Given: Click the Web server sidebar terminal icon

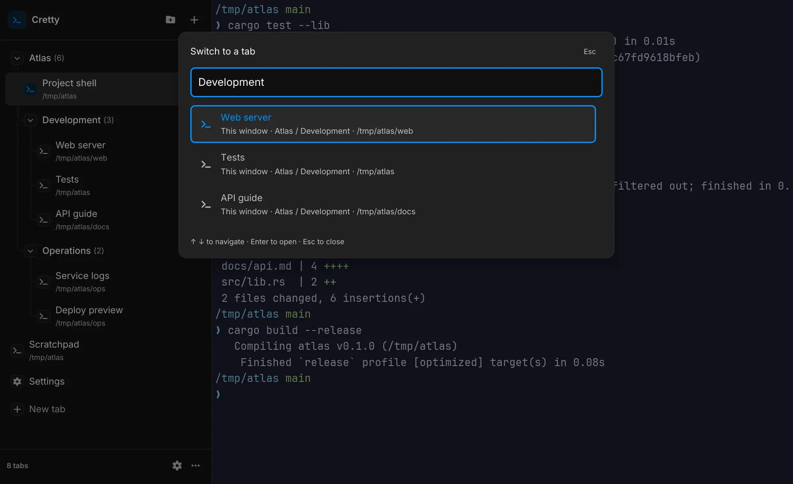Looking at the screenshot, I should click(x=44, y=151).
